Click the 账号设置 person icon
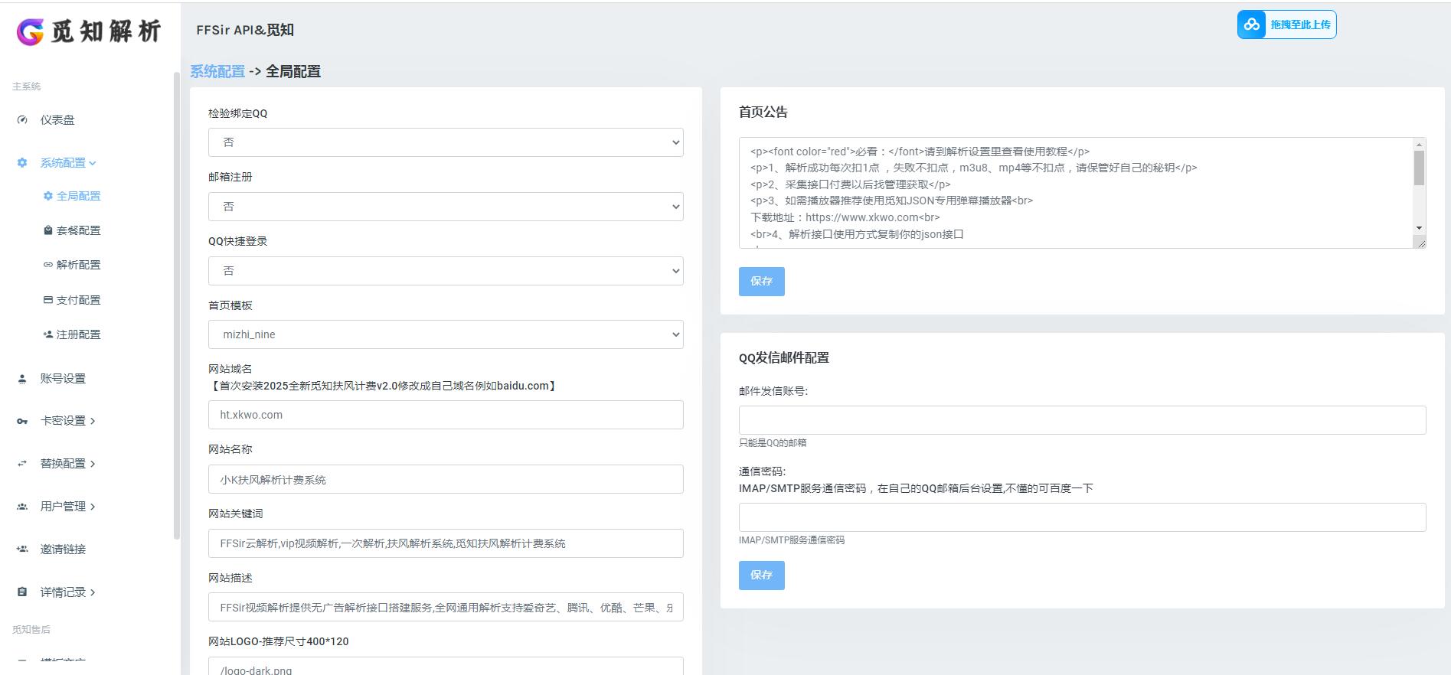The height and width of the screenshot is (675, 1451). (x=22, y=379)
